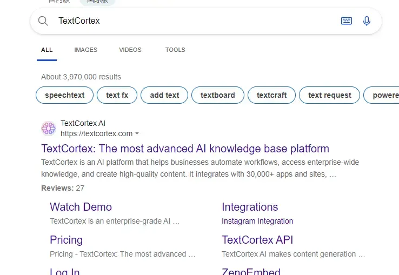Open the Tools menu

pyautogui.click(x=175, y=50)
